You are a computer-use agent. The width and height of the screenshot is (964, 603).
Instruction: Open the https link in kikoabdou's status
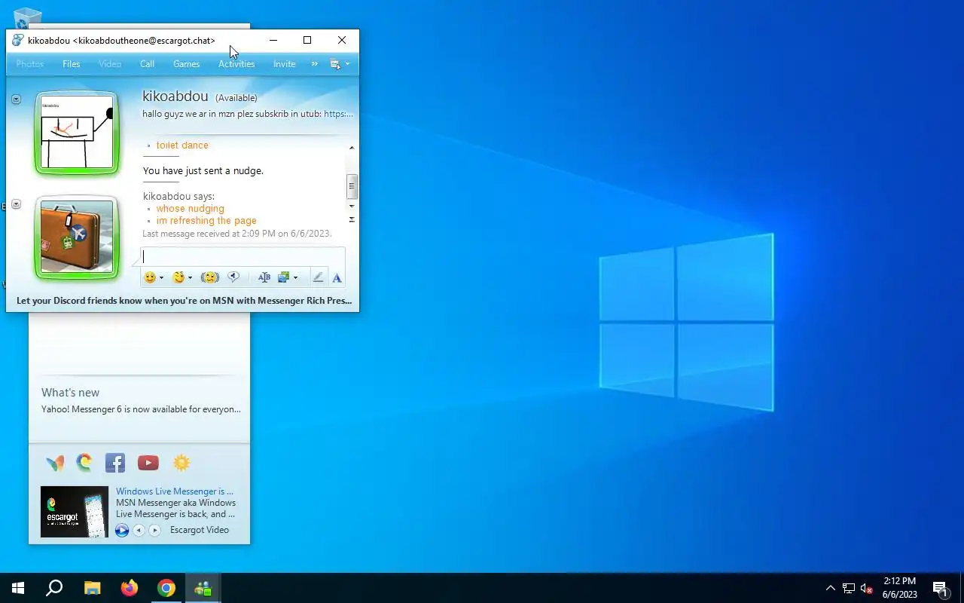click(338, 114)
